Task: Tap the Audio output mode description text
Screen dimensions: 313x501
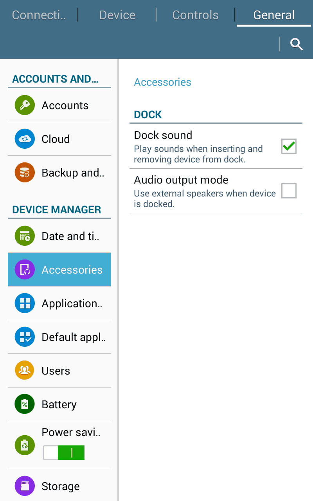Action: point(205,198)
